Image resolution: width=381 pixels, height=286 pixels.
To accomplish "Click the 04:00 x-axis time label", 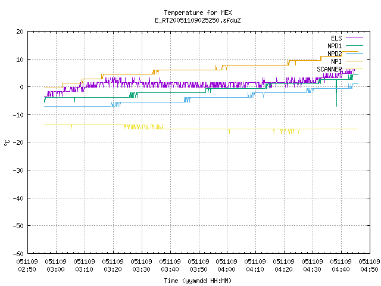I will click(226, 269).
